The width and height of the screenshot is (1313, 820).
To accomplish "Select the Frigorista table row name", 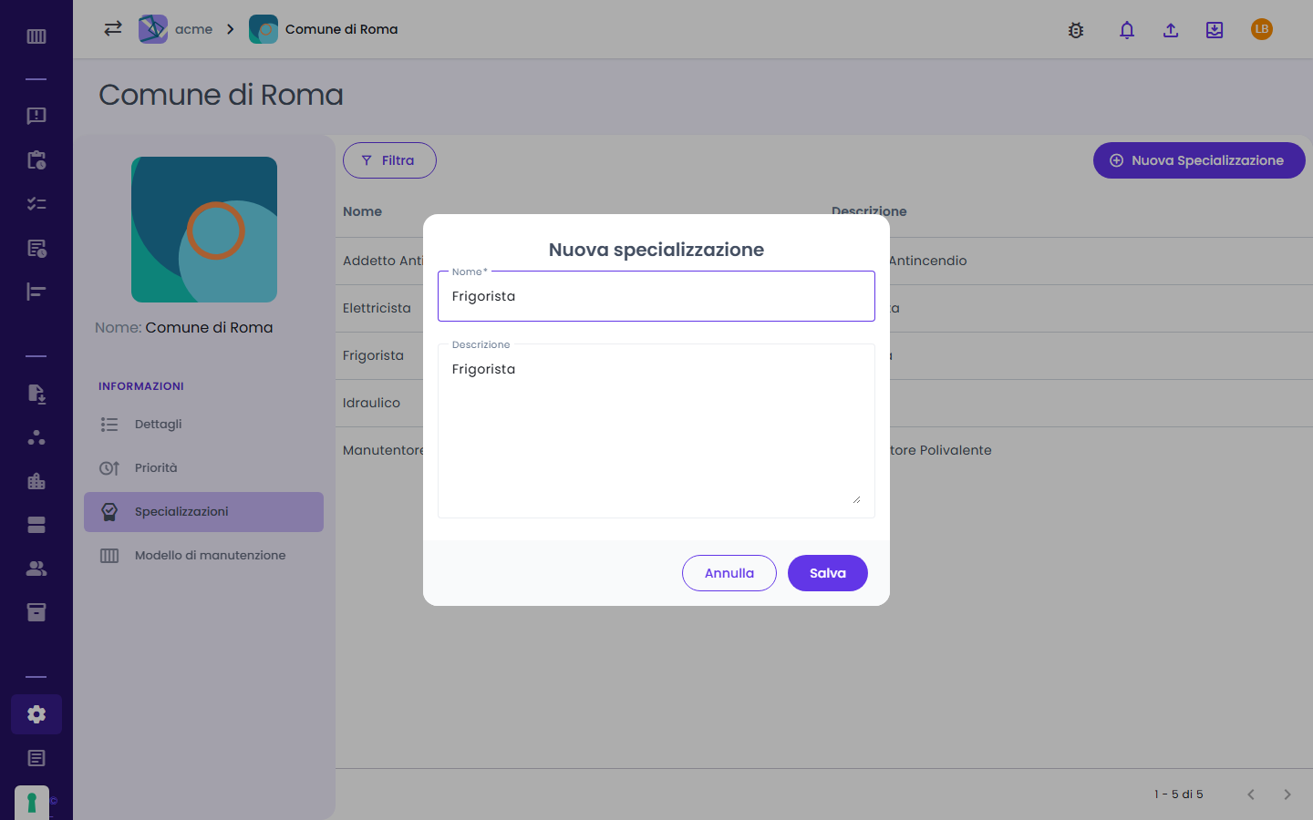I will 373,355.
